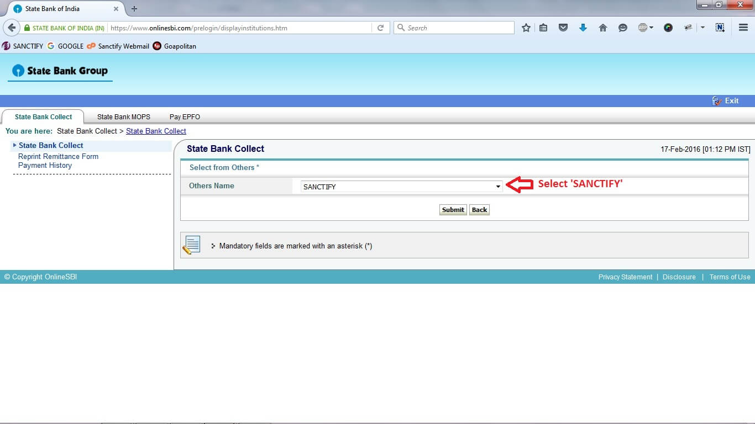The image size is (755, 424).
Task: Click the colorful circular color-picker add-on icon
Action: [668, 28]
